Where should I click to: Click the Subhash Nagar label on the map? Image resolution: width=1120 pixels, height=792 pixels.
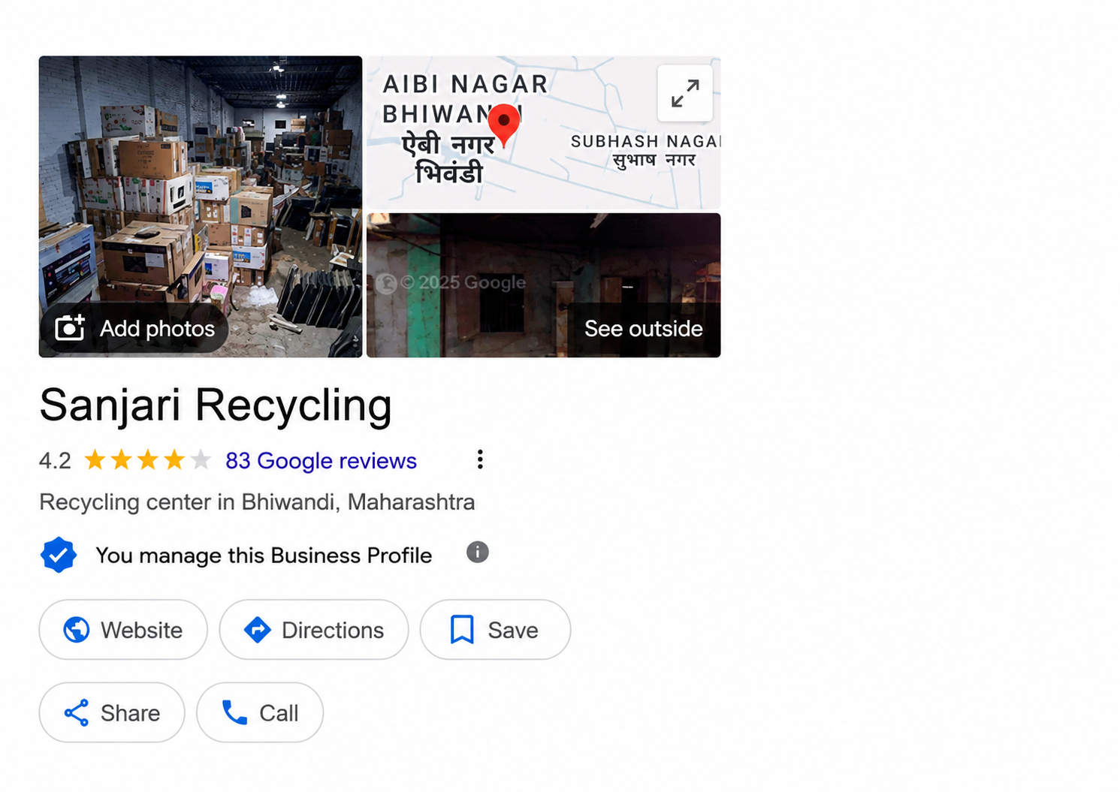[645, 149]
